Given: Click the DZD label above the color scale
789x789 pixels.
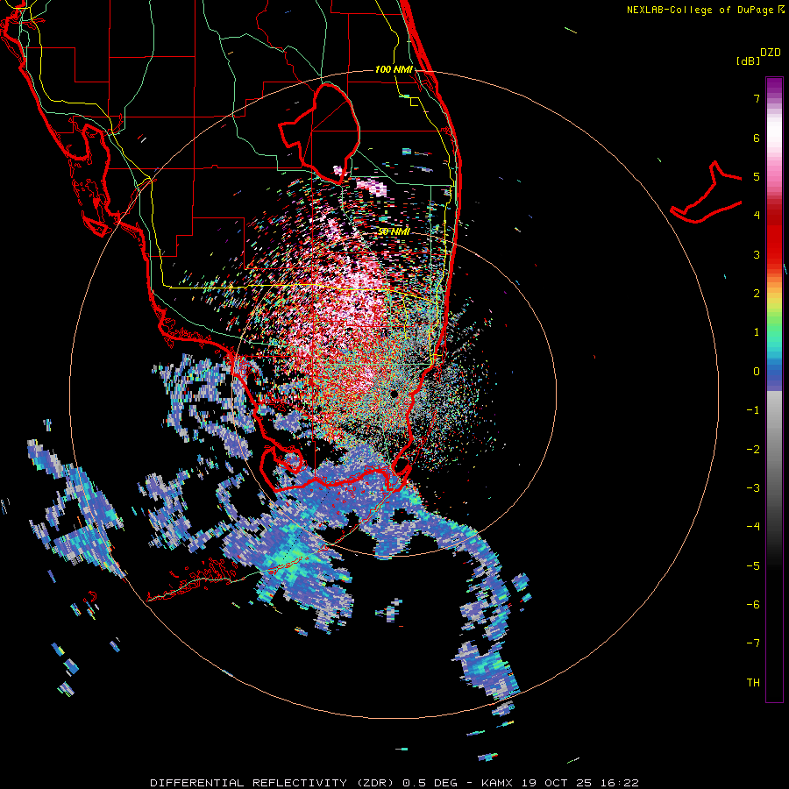Looking at the screenshot, I should click(x=771, y=53).
